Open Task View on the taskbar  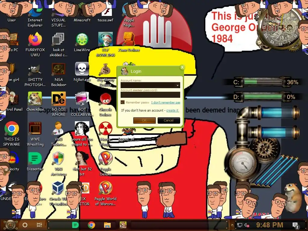pyautogui.click(x=39, y=225)
